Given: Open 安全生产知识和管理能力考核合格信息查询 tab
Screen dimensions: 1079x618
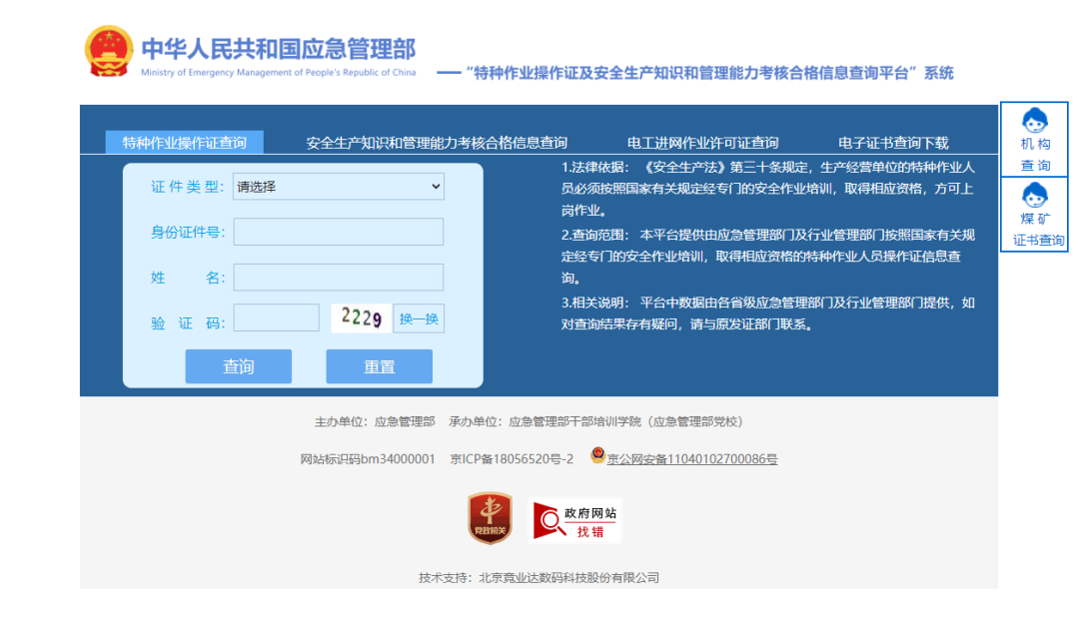Looking at the screenshot, I should point(437,143).
